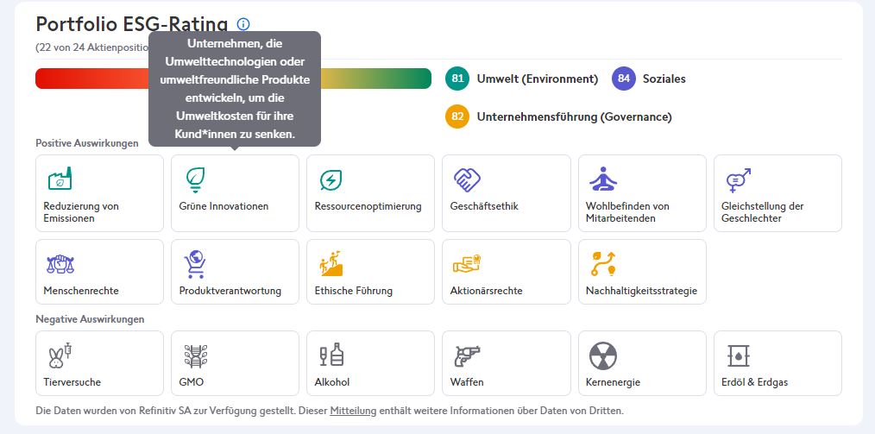This screenshot has height=434, width=875.
Task: Click the Soziales label
Action: click(x=664, y=79)
